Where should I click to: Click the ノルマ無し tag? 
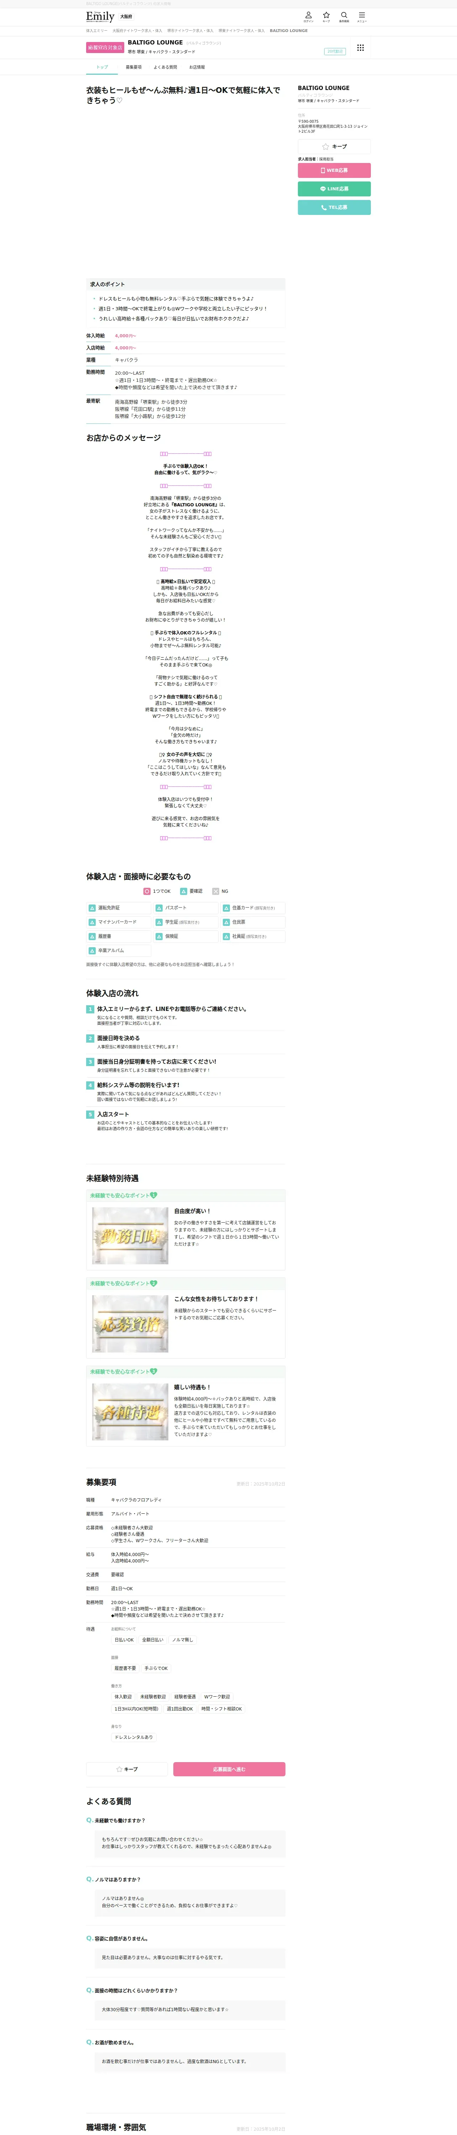183,1639
